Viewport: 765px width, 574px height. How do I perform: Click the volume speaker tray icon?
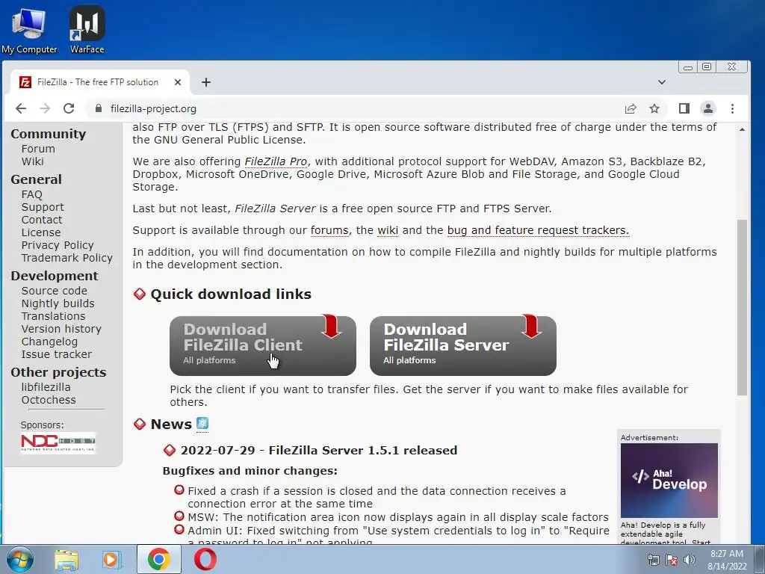point(690,560)
